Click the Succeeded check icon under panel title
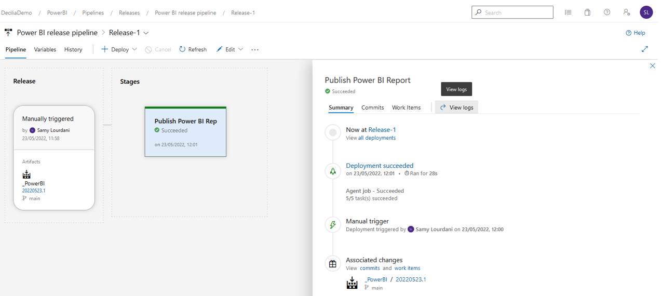The width and height of the screenshot is (662, 296). [328, 91]
